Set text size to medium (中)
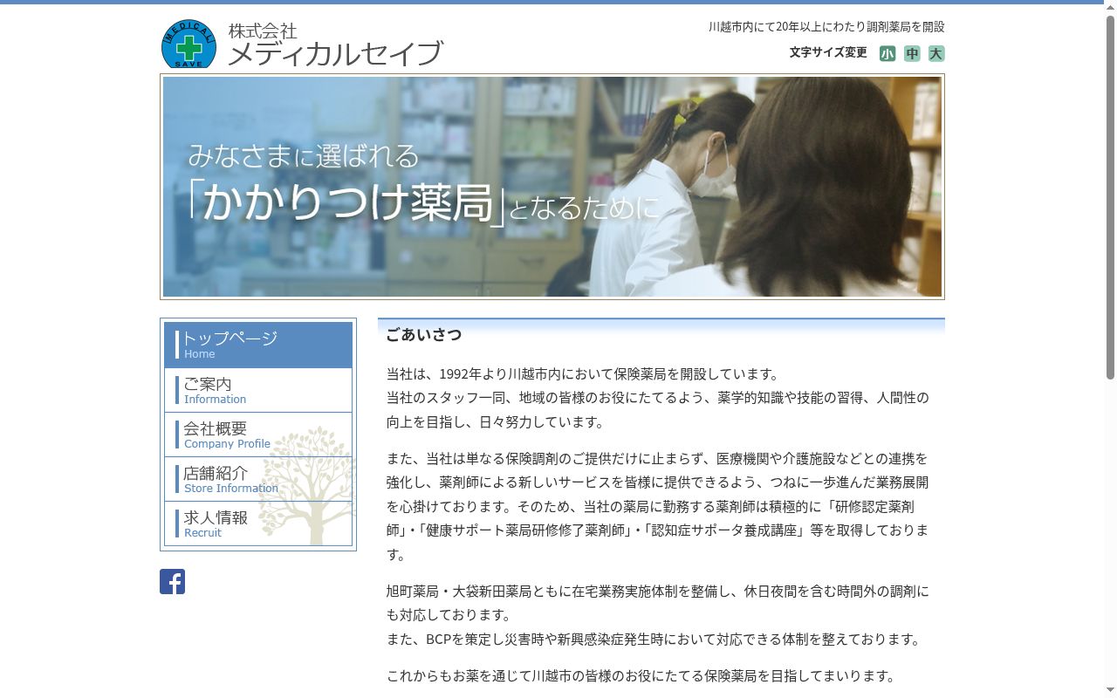The height and width of the screenshot is (698, 1117). (912, 53)
